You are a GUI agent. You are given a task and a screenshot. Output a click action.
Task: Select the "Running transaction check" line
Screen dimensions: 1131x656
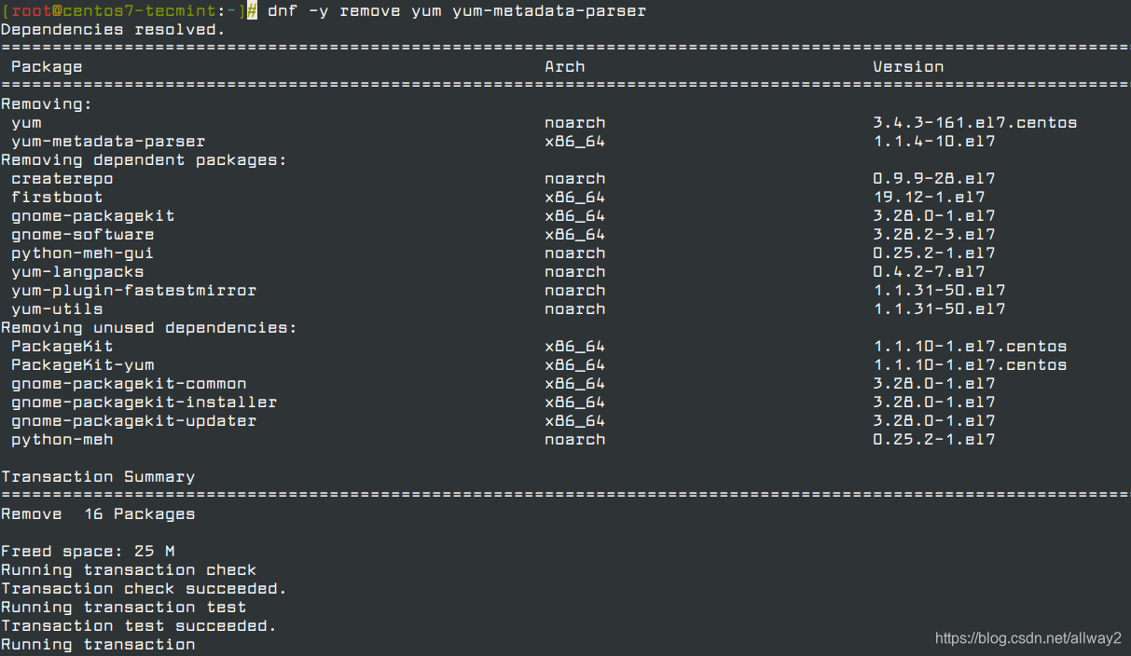pos(129,570)
